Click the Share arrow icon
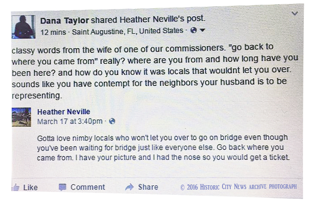 [x=130, y=187]
